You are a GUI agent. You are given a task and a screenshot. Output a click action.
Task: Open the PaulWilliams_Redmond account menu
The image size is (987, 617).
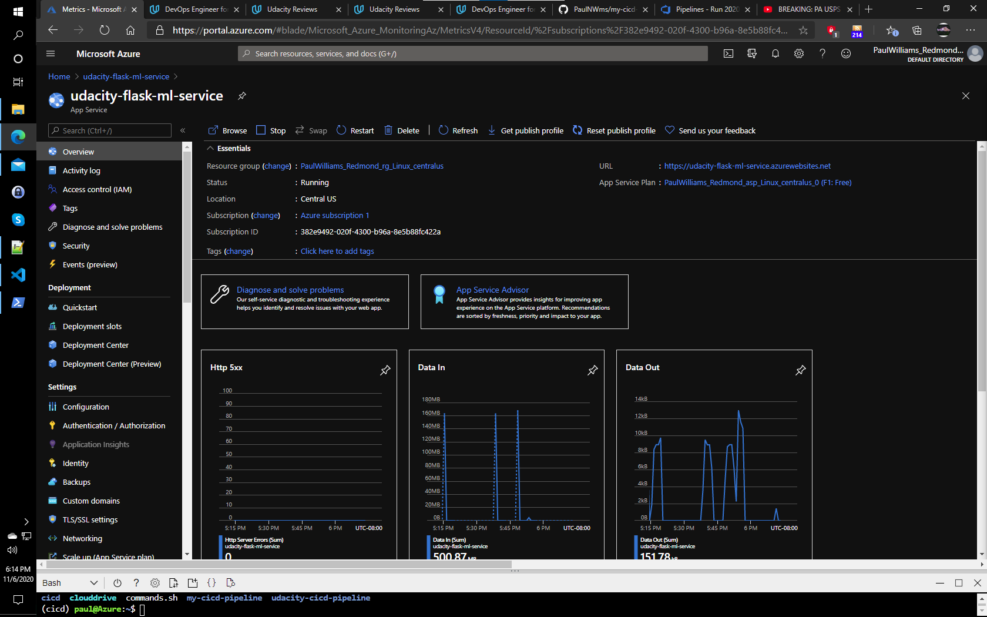point(928,53)
